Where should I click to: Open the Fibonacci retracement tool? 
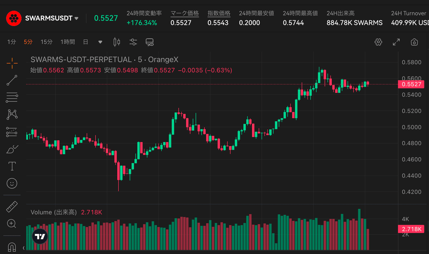click(x=12, y=98)
